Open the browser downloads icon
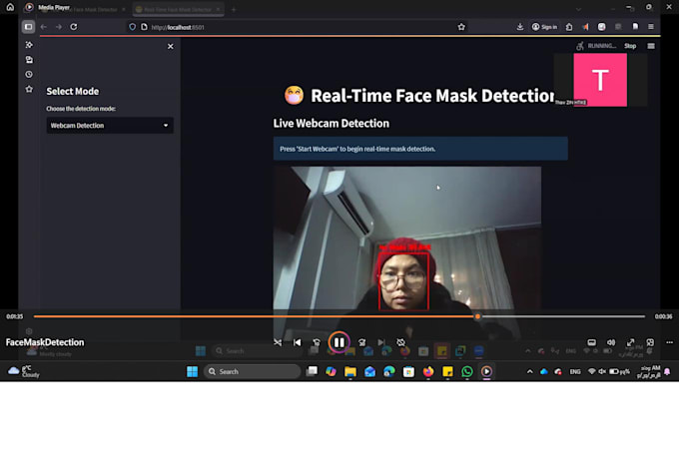Screen dimensions: 679x473 point(520,27)
